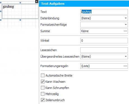Click the Lesezeichen input field
Image resolution: width=129 pixels, height=104 pixels.
(x=104, y=50)
